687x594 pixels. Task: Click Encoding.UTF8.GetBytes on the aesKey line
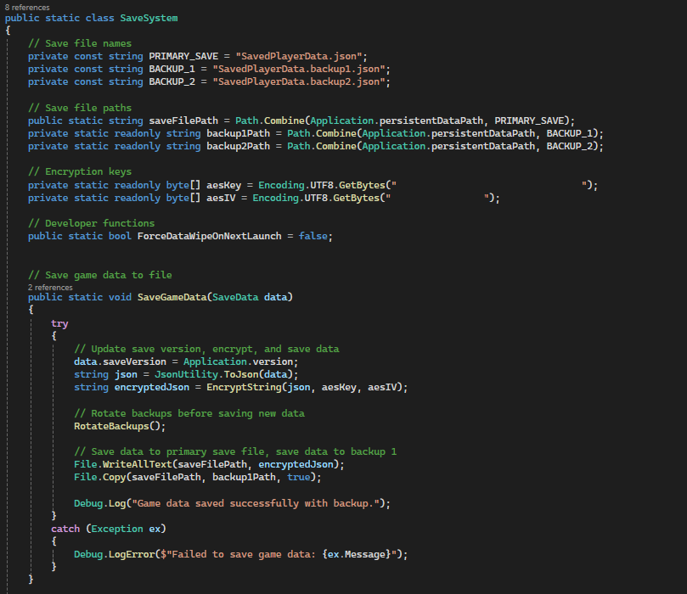click(322, 185)
